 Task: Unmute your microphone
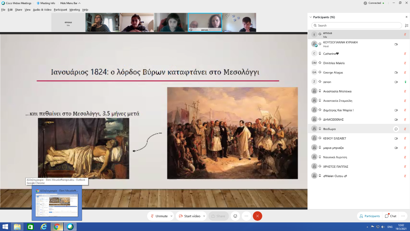tap(159, 216)
